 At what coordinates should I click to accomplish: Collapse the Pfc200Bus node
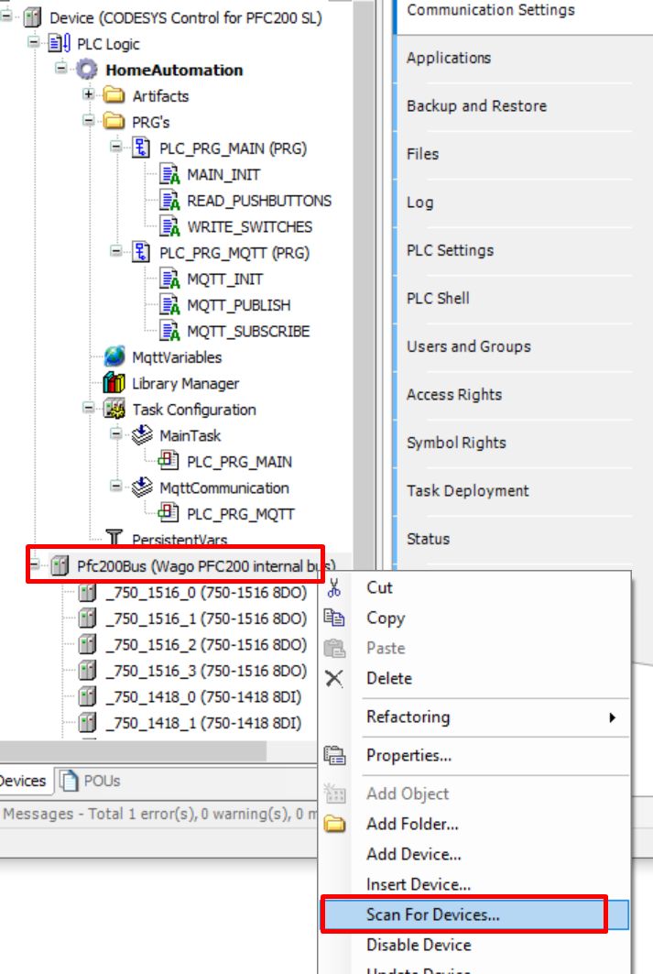click(x=34, y=564)
